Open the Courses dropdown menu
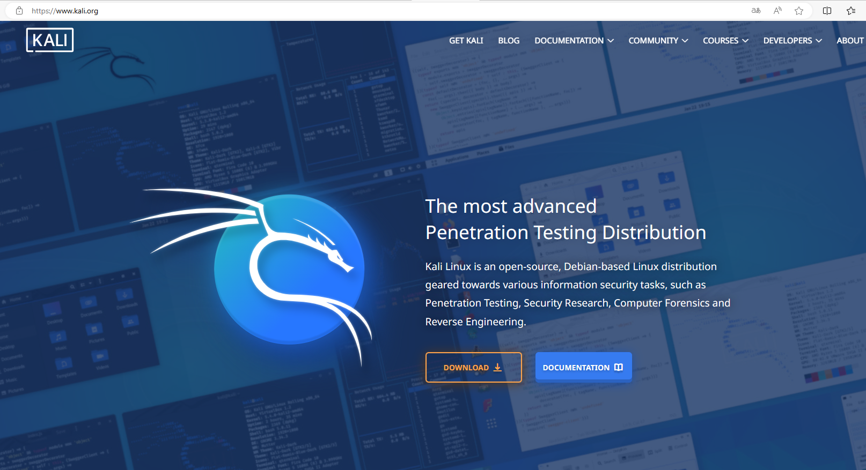This screenshot has height=470, width=866. (x=725, y=41)
